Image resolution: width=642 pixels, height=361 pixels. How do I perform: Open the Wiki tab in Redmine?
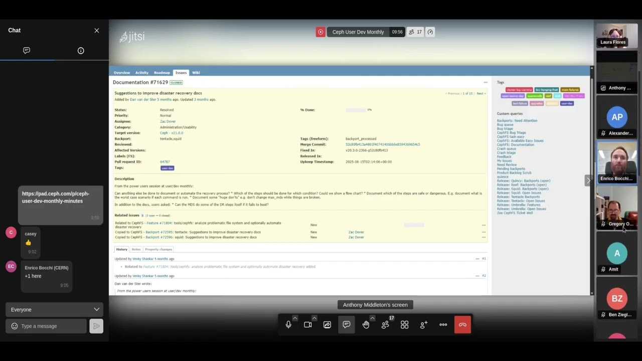[x=196, y=73]
